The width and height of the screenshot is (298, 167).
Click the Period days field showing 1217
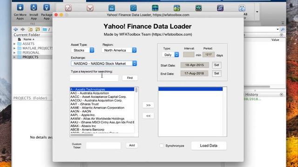[x=209, y=55]
